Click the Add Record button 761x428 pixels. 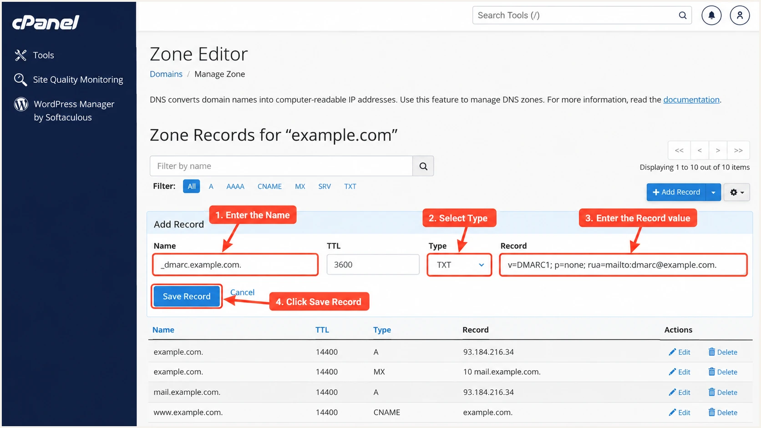tap(676, 192)
